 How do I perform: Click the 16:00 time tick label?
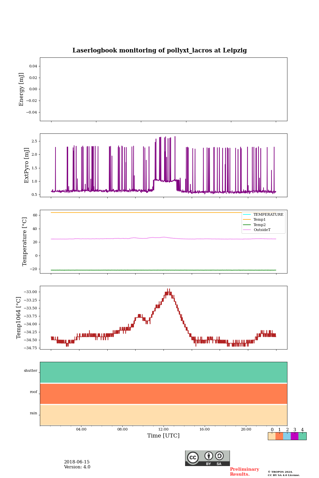tap(205, 430)
